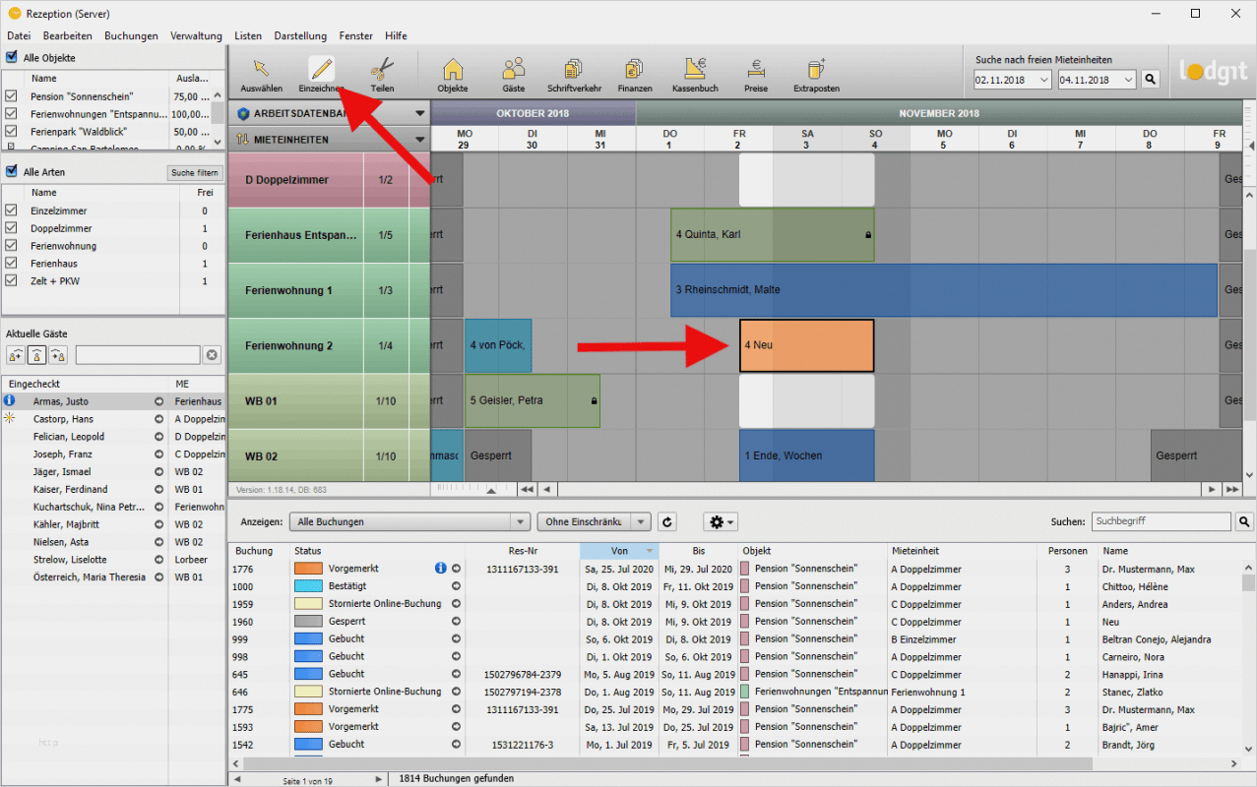Select the Auswählen arrow tool
Image resolution: width=1257 pixels, height=787 pixels.
[261, 73]
